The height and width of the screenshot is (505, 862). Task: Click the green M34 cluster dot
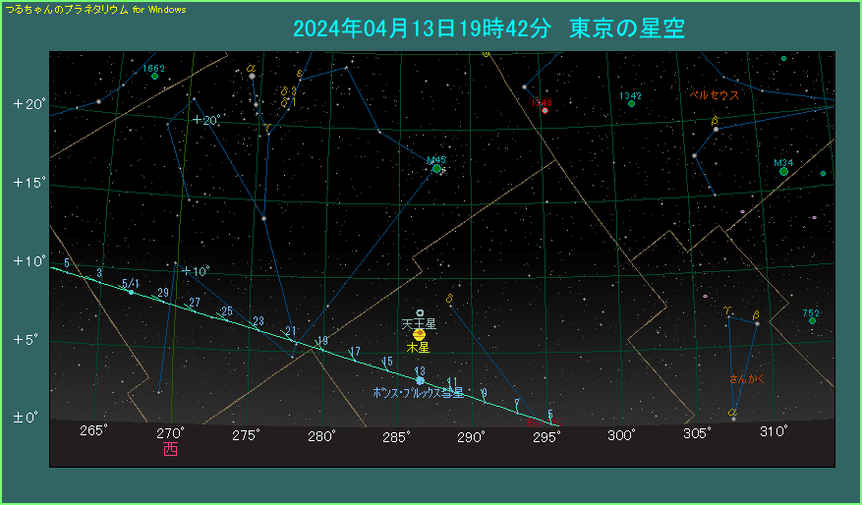[x=783, y=171]
